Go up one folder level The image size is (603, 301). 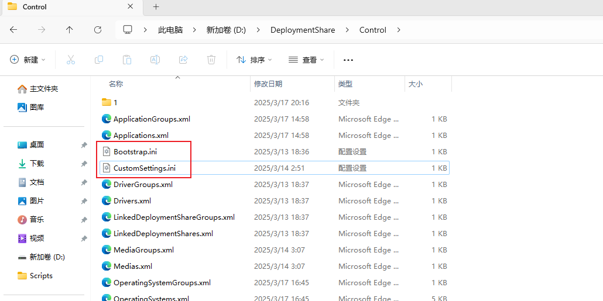(x=69, y=30)
